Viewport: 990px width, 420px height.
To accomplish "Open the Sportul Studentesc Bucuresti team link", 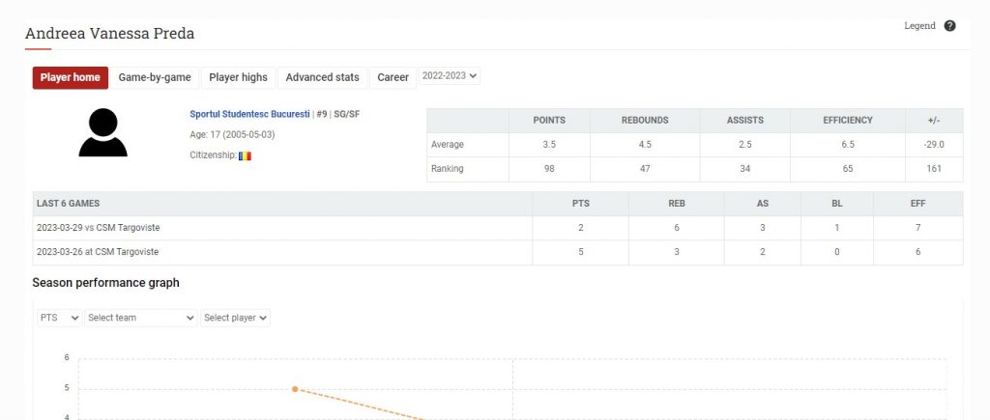I will (x=249, y=114).
